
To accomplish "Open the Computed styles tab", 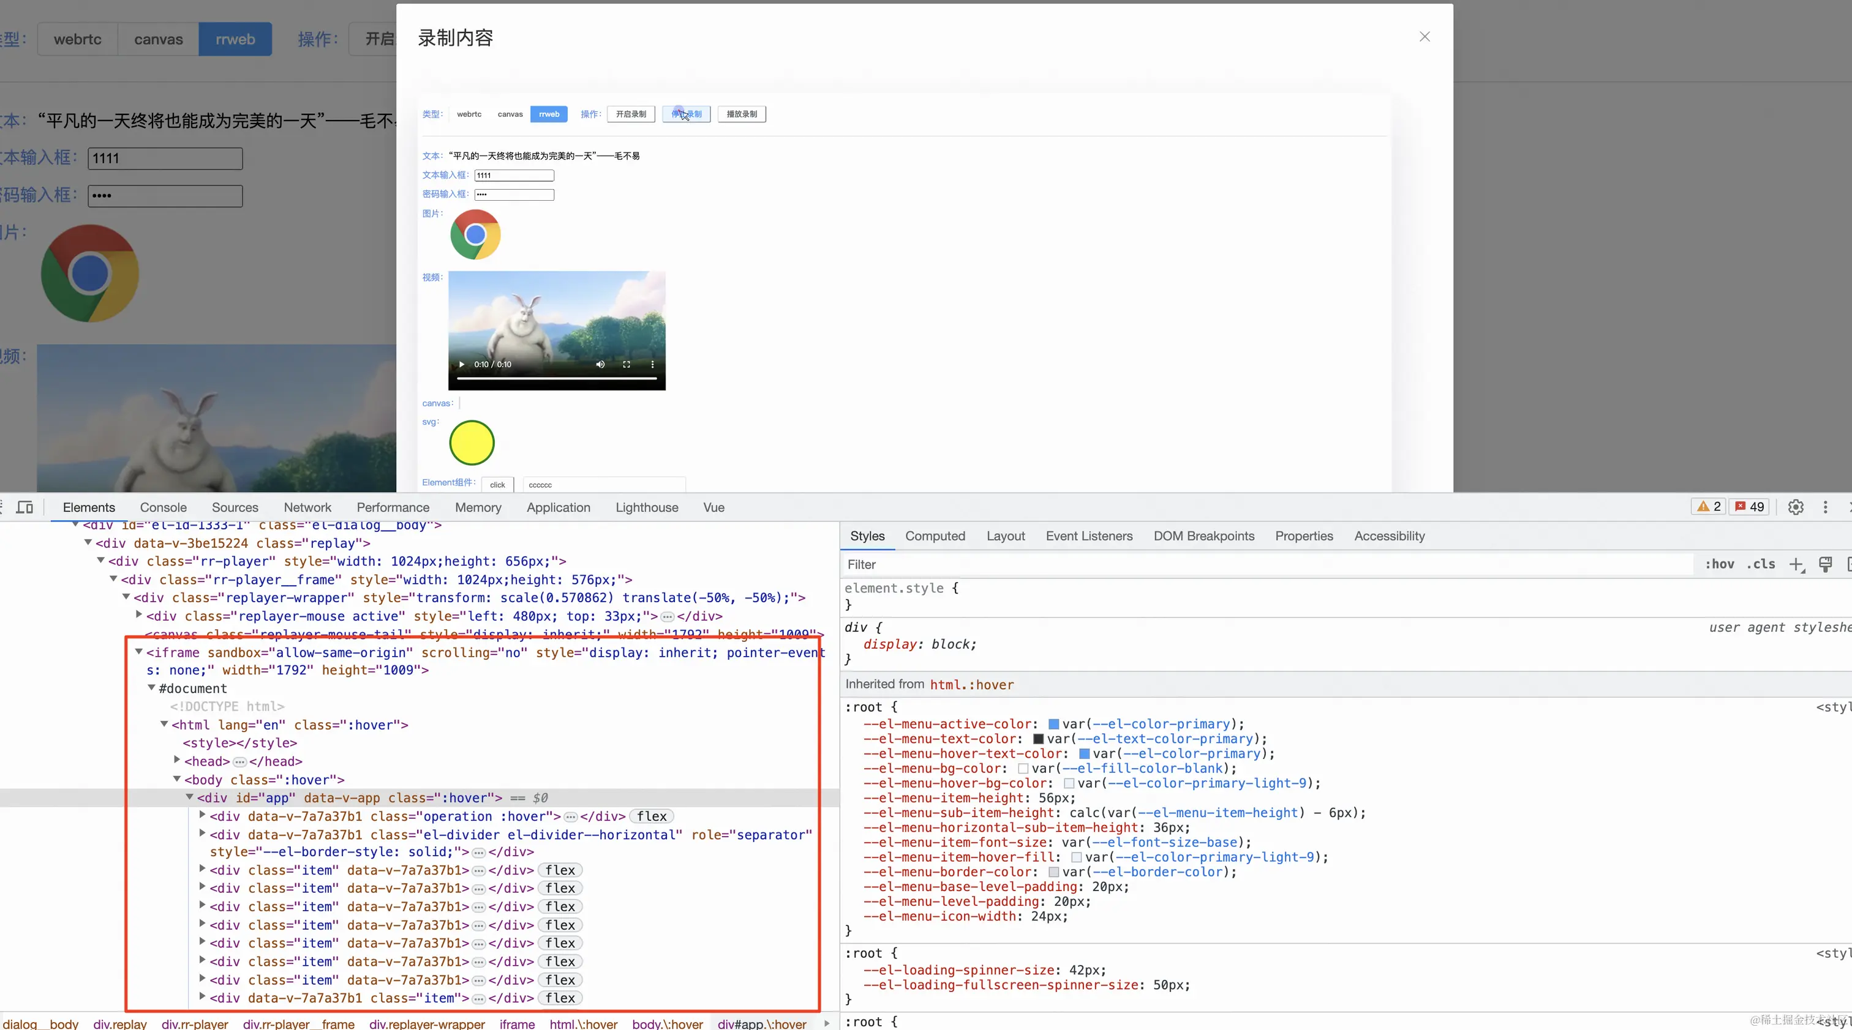I will click(x=935, y=536).
